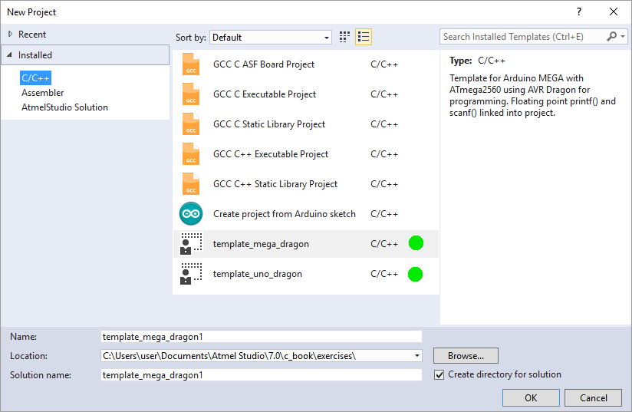Select AtmelStudio Solution category

(x=64, y=107)
